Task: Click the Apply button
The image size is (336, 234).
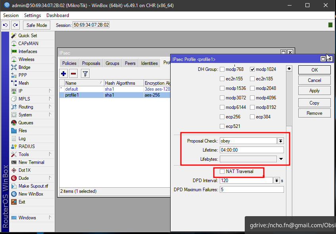Action: click(x=314, y=91)
